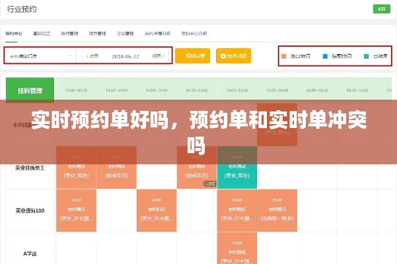Screen dimensions: 397x264
Task: Open the 技师管理 tab
Action: tap(69, 32)
